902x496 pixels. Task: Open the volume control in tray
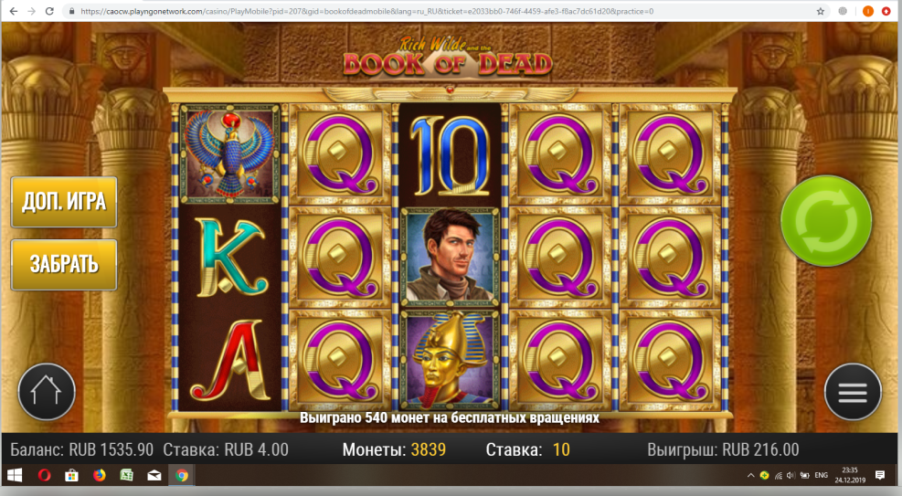(x=791, y=475)
